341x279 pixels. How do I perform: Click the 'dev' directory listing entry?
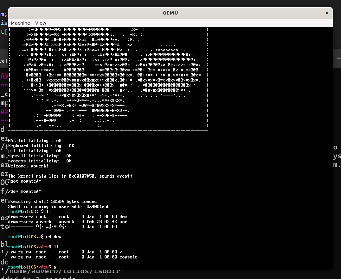click(x=123, y=216)
